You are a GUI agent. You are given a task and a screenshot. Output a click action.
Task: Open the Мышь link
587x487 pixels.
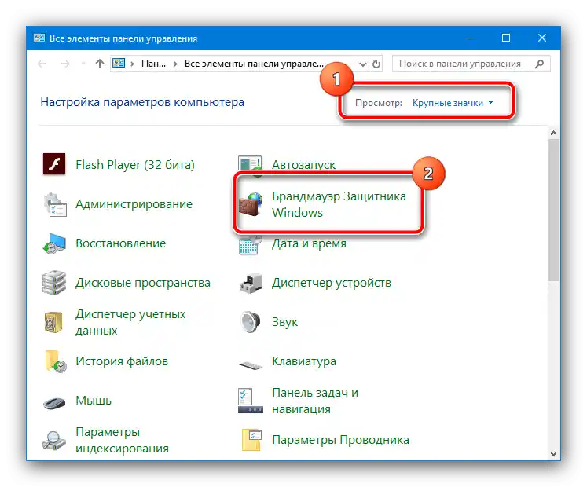click(94, 401)
